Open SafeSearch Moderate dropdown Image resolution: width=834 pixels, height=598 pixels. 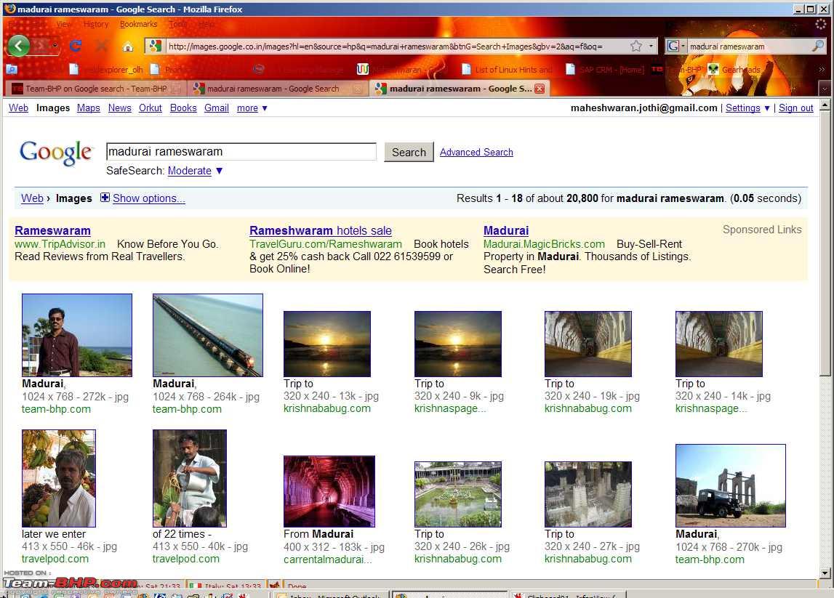tap(195, 171)
